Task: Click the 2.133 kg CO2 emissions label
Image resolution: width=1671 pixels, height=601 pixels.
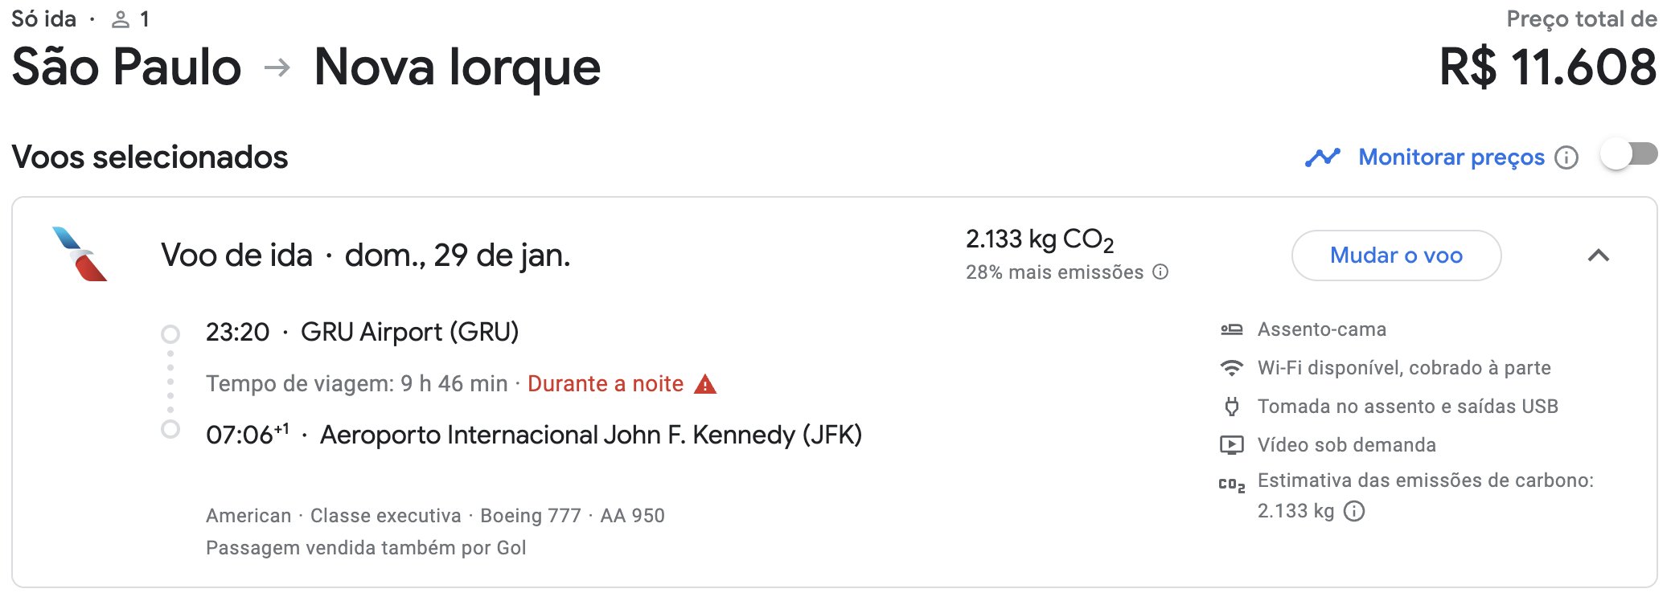Action: (x=1040, y=239)
